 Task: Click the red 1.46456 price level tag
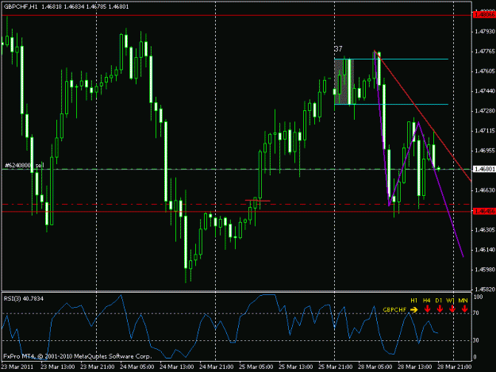pos(484,211)
